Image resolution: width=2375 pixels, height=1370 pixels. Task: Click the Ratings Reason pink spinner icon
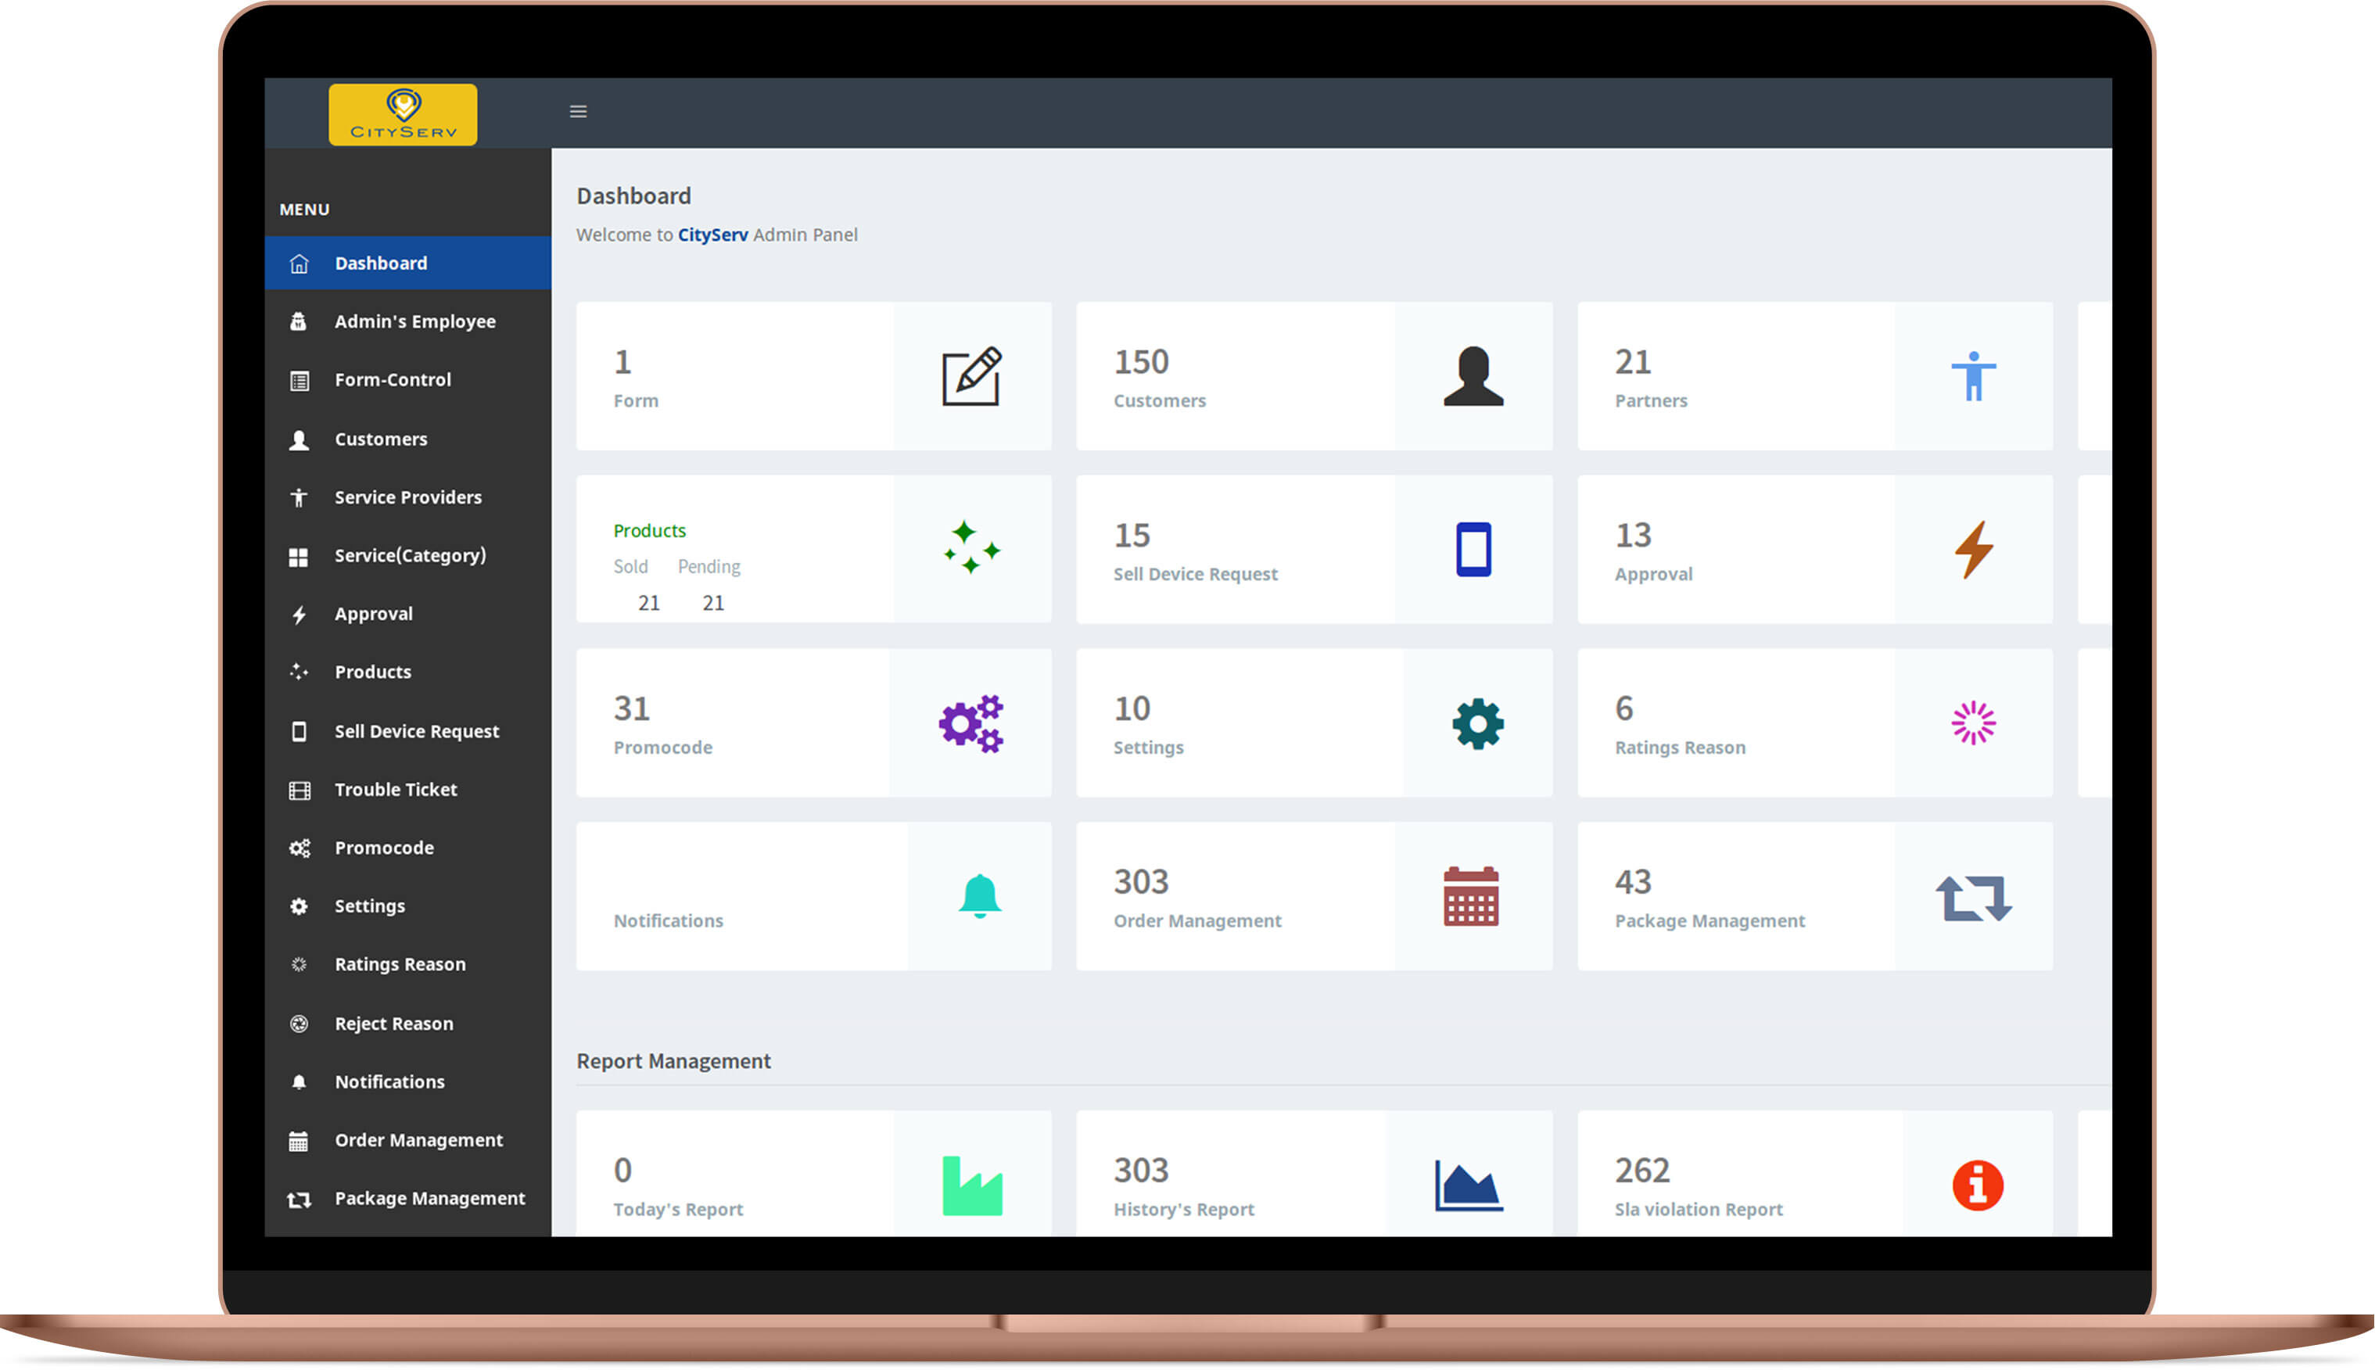pyautogui.click(x=1973, y=723)
